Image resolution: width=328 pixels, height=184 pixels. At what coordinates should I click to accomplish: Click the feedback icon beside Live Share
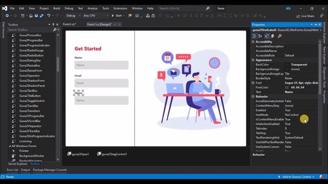tap(321, 16)
